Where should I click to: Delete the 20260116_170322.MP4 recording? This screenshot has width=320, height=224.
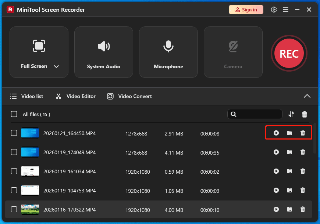[x=303, y=209]
